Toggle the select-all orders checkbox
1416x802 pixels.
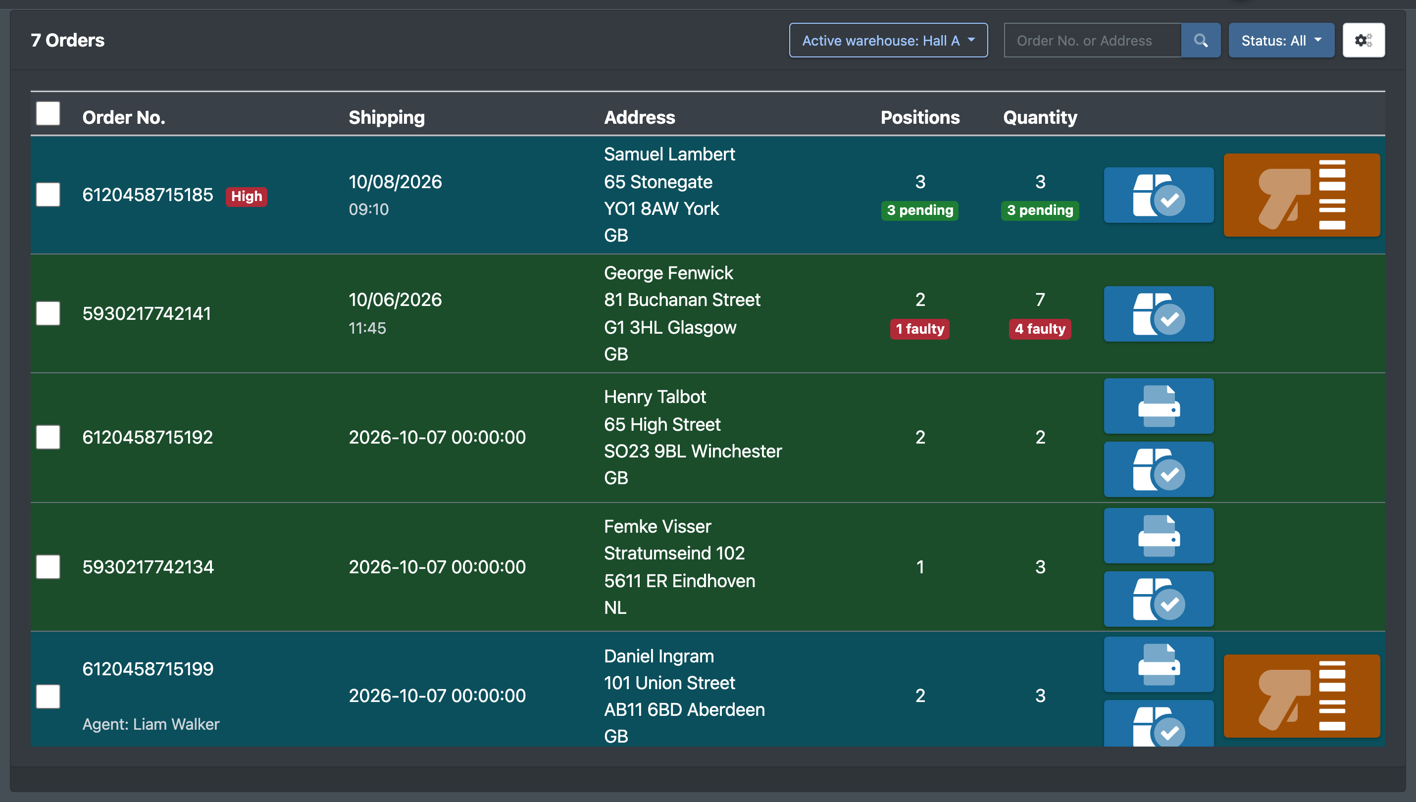point(48,113)
